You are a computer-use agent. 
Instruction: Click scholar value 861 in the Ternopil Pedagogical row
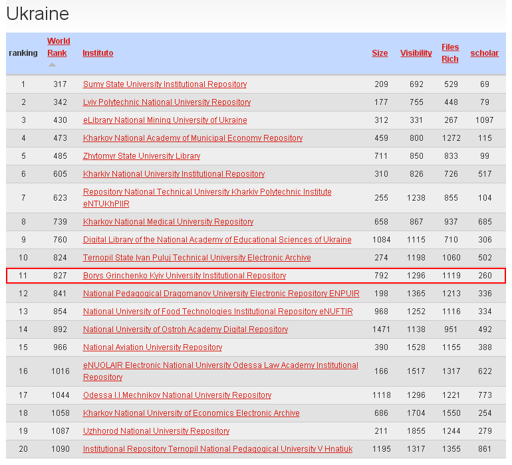[485, 449]
